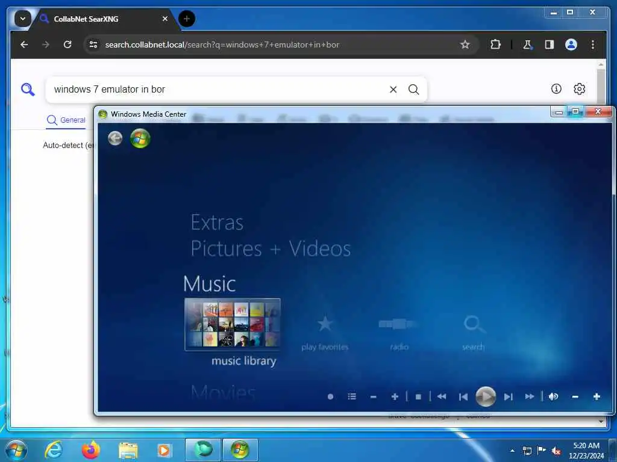The image size is (617, 462).
Task: Launch Internet Explorer from the taskbar
Action: [x=53, y=450]
